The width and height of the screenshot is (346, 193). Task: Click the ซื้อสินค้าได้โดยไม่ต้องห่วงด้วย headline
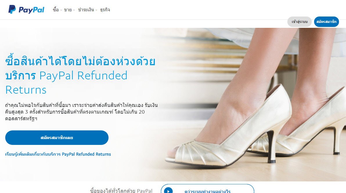coord(80,61)
